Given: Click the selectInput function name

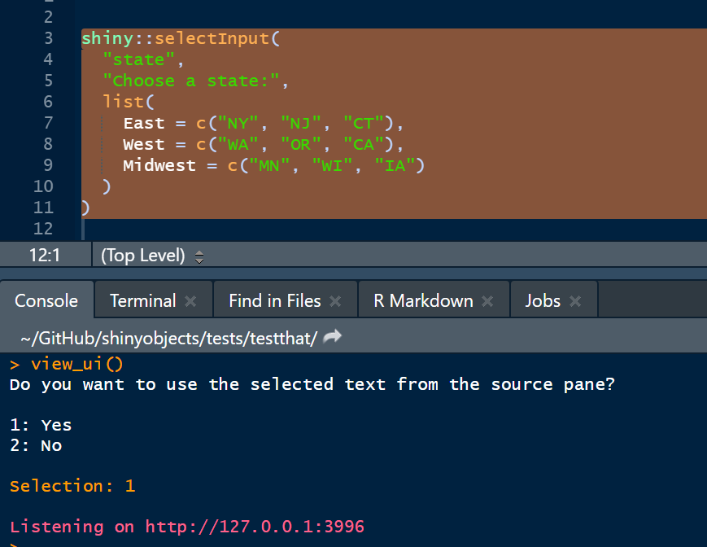Looking at the screenshot, I should [x=213, y=38].
